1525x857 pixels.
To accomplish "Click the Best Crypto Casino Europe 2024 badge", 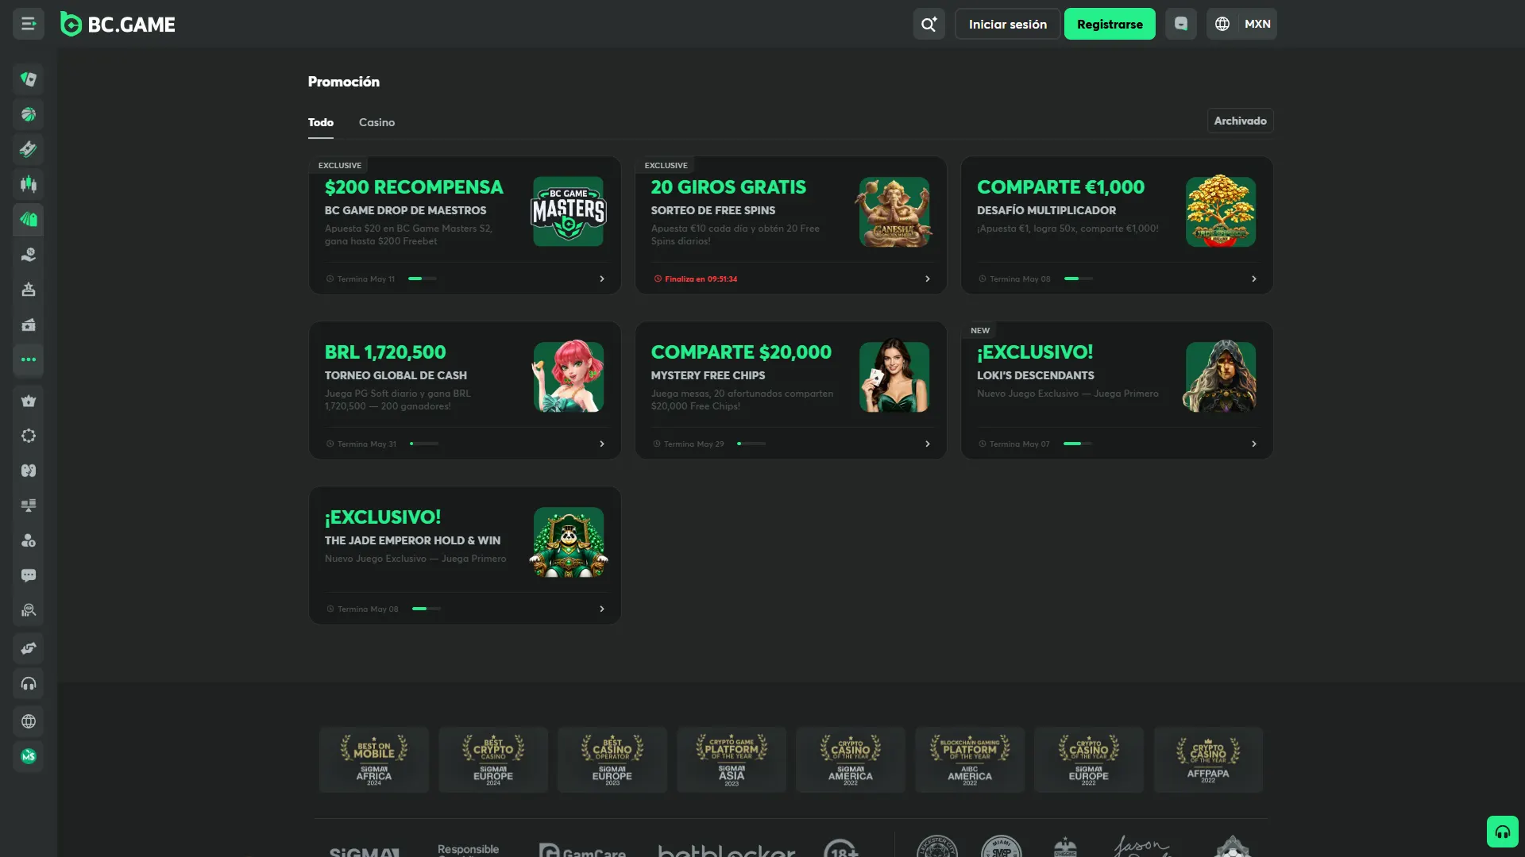I will coord(493,759).
